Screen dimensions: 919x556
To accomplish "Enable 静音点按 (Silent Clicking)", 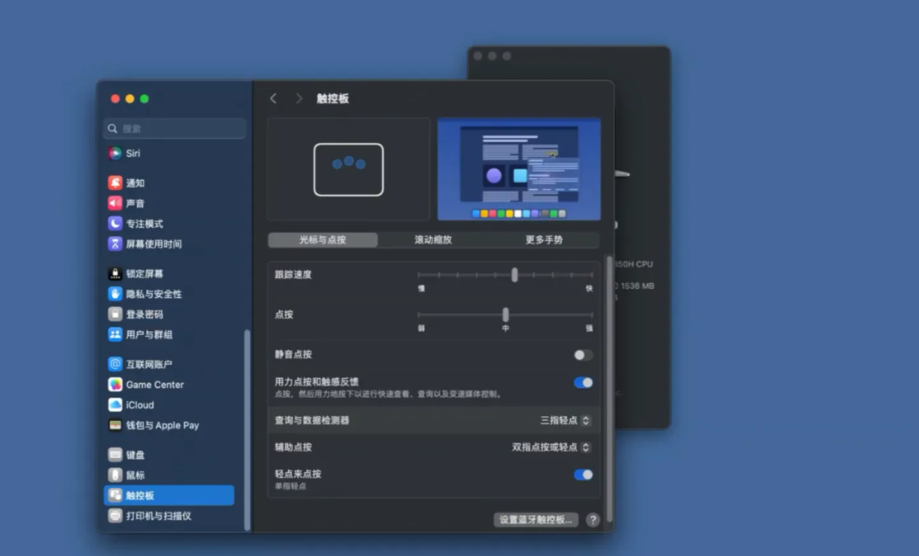I will point(582,355).
